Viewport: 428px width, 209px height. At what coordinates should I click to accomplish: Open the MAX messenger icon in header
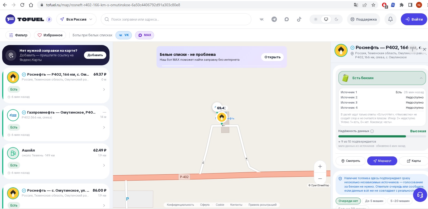tap(287, 19)
